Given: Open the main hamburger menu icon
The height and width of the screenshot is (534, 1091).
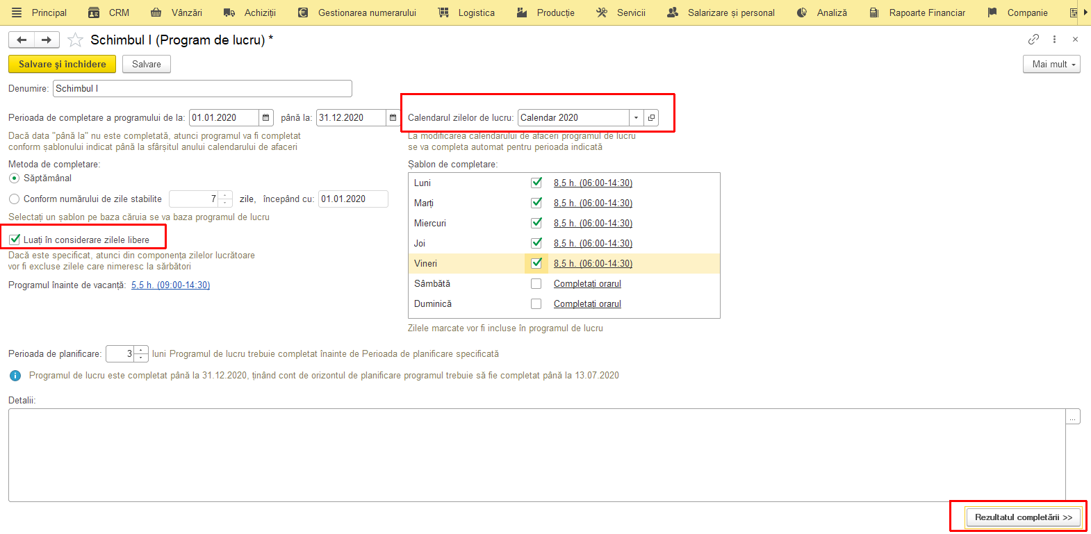Looking at the screenshot, I should pyautogui.click(x=17, y=12).
